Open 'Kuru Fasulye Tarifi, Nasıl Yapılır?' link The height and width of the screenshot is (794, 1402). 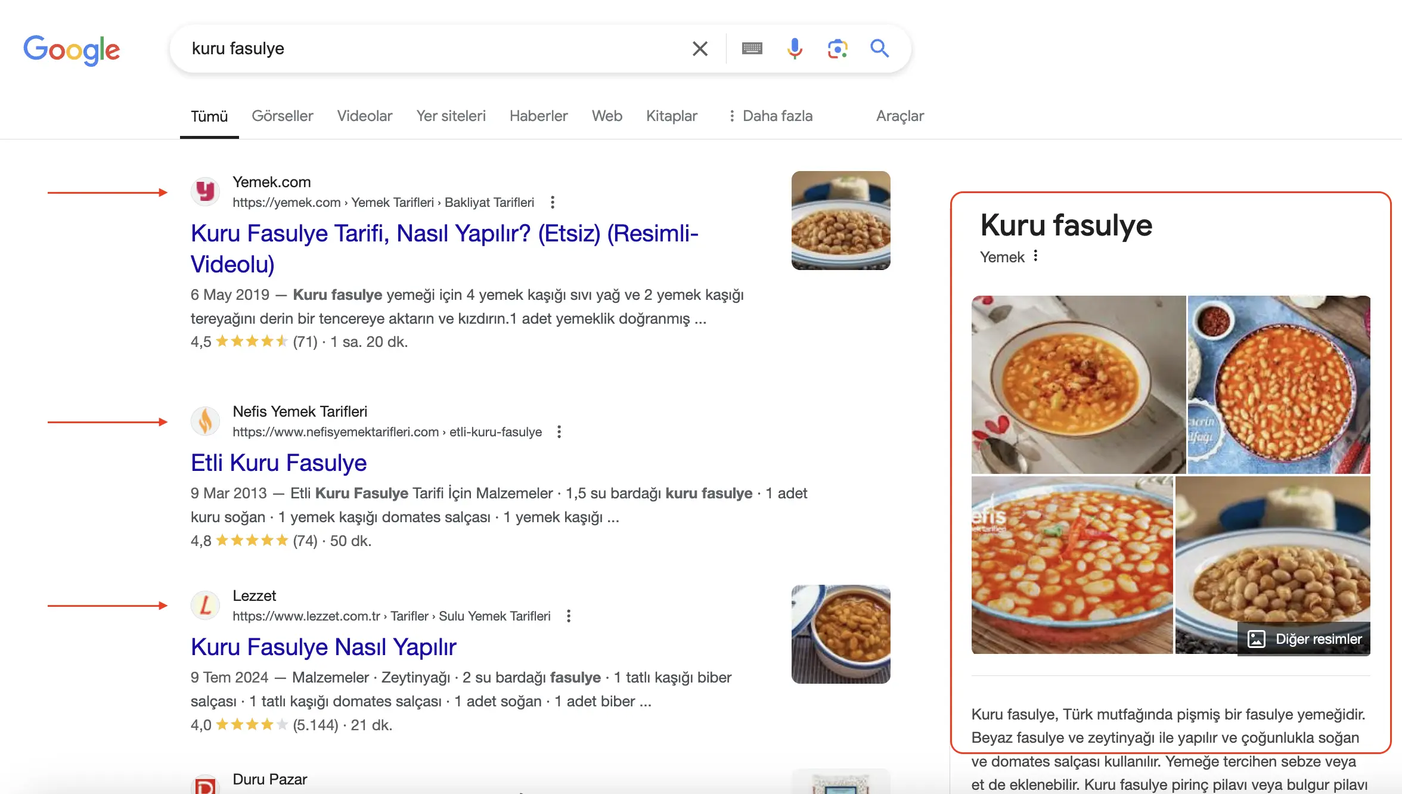[x=444, y=249]
